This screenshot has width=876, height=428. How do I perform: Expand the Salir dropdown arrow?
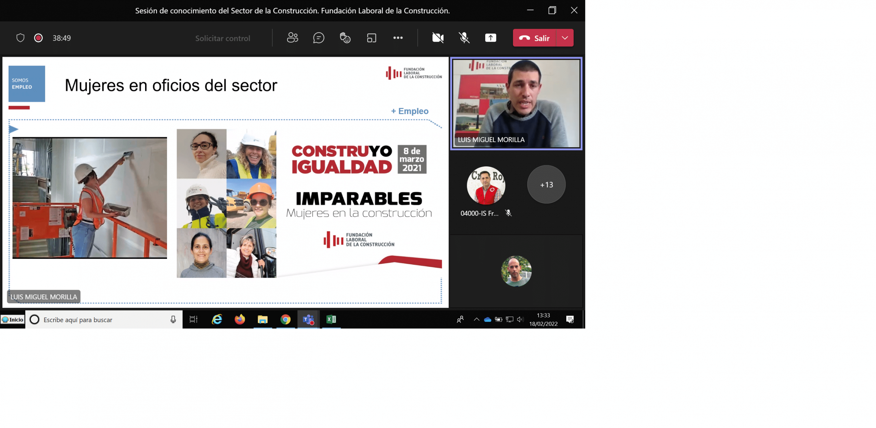click(565, 38)
